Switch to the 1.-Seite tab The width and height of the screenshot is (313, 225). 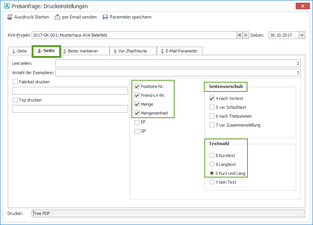point(20,51)
